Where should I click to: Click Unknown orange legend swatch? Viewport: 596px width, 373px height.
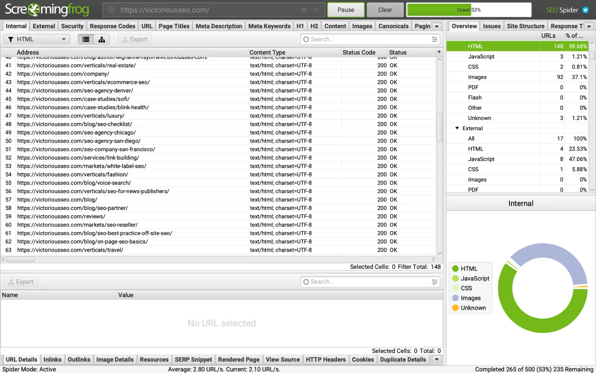point(455,308)
